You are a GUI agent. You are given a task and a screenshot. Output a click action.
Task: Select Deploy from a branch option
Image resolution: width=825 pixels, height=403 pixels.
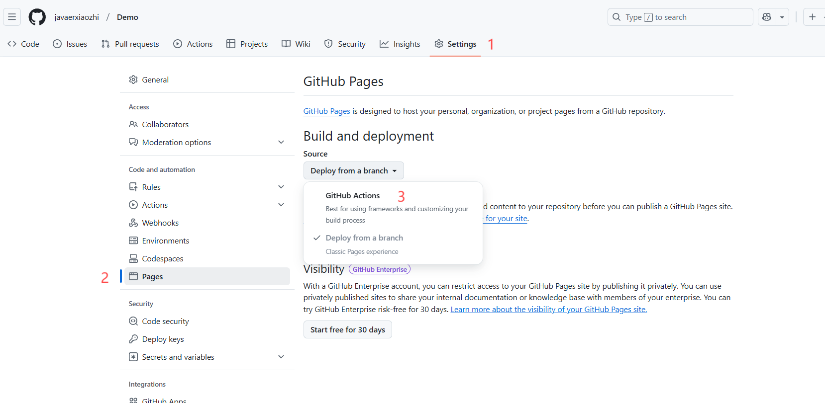(x=393, y=244)
